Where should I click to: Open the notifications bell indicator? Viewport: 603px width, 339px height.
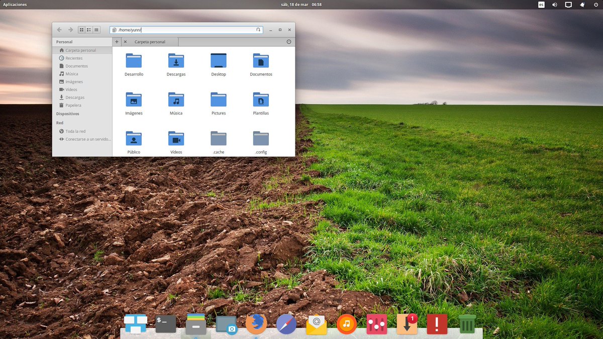[582, 5]
